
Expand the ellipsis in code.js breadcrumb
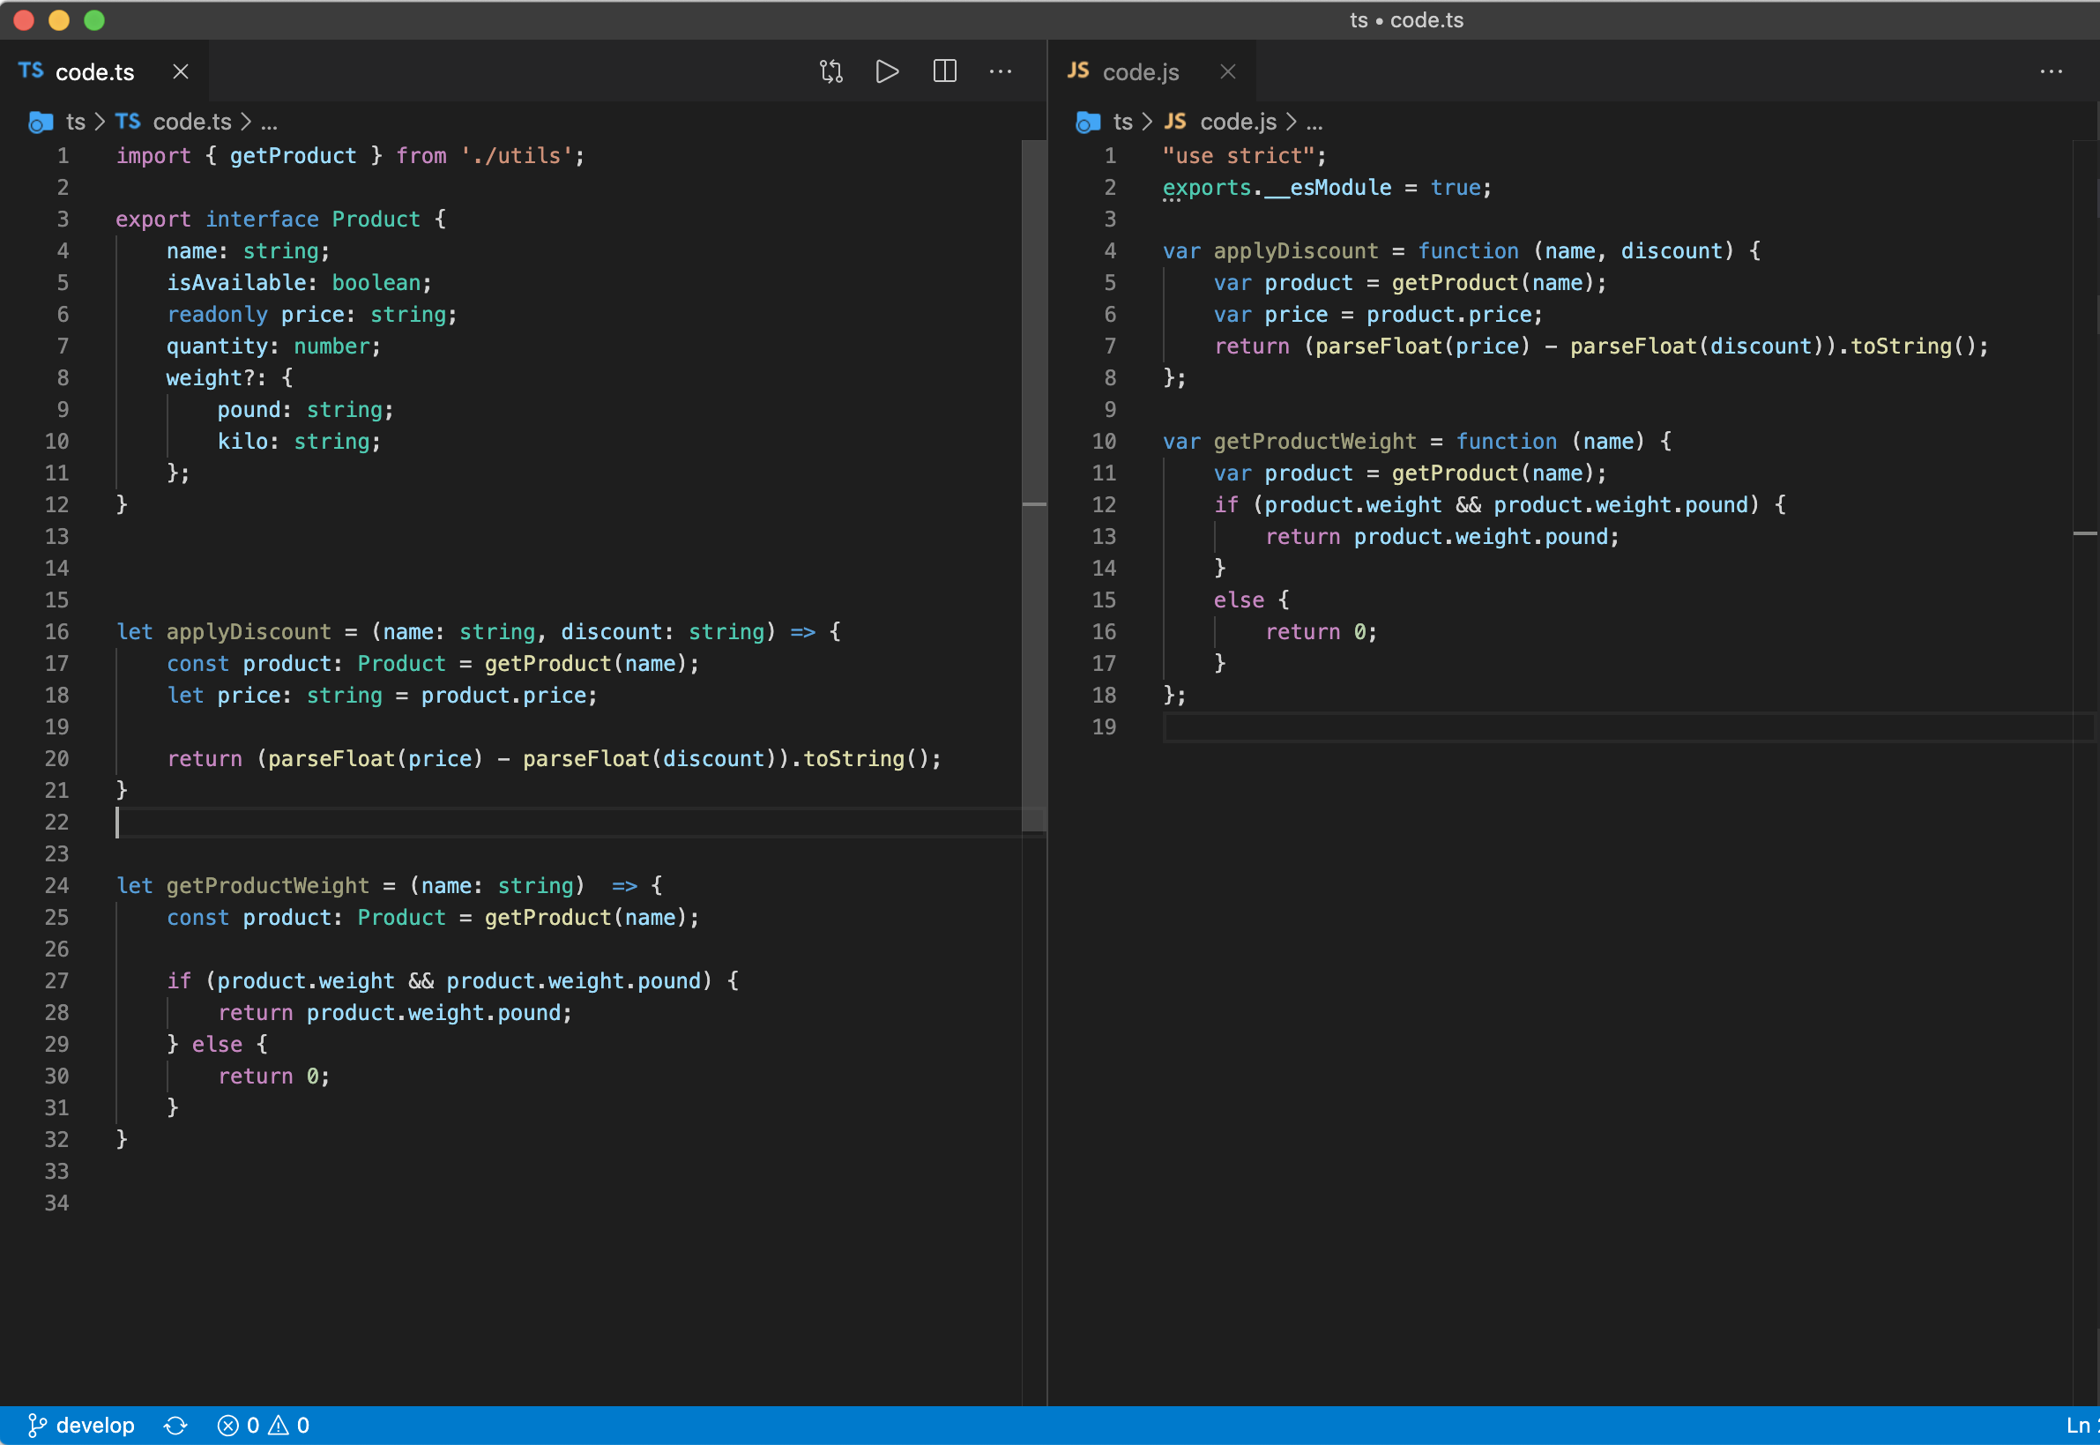(1314, 123)
